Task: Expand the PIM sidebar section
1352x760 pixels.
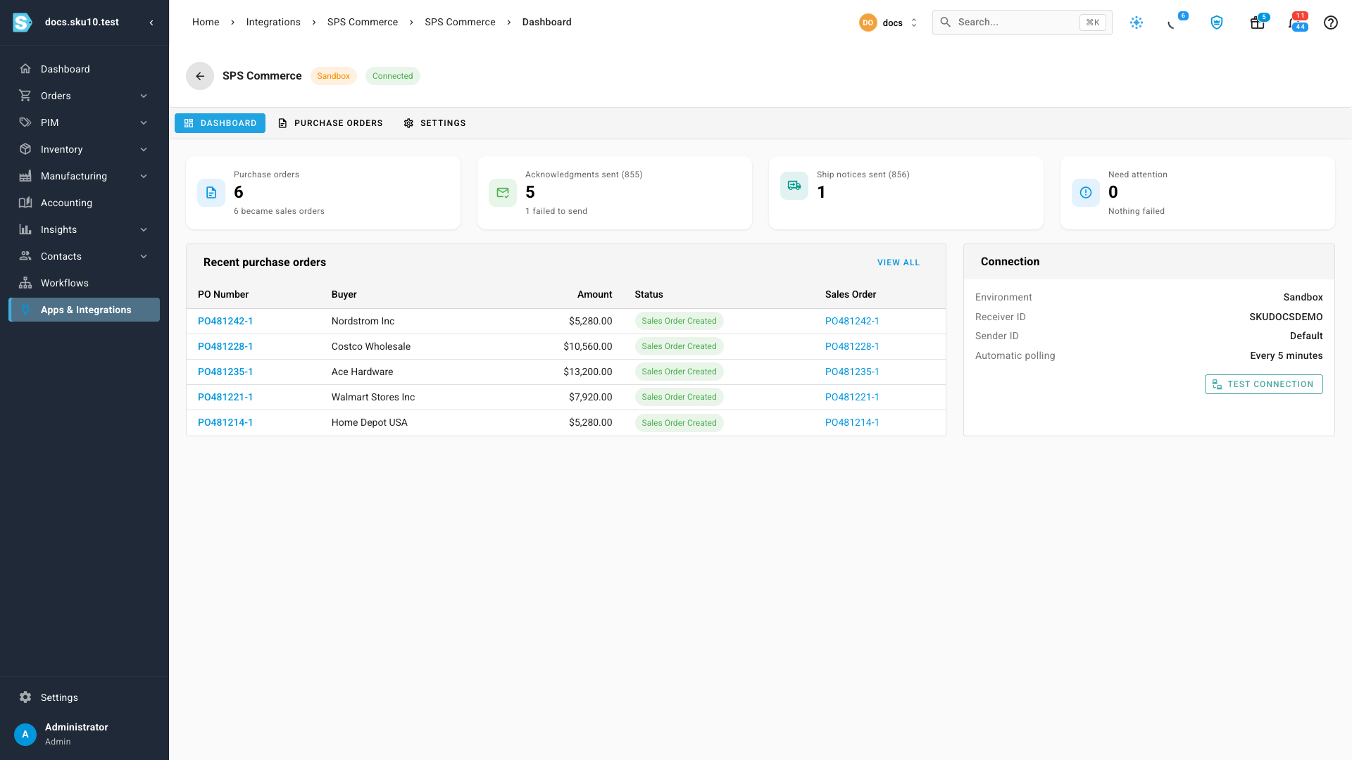Action: [x=84, y=122]
